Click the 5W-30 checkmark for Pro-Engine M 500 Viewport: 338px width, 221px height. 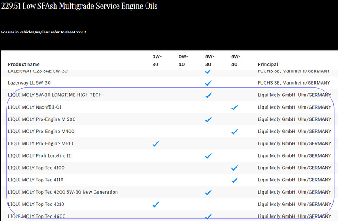[x=208, y=119]
